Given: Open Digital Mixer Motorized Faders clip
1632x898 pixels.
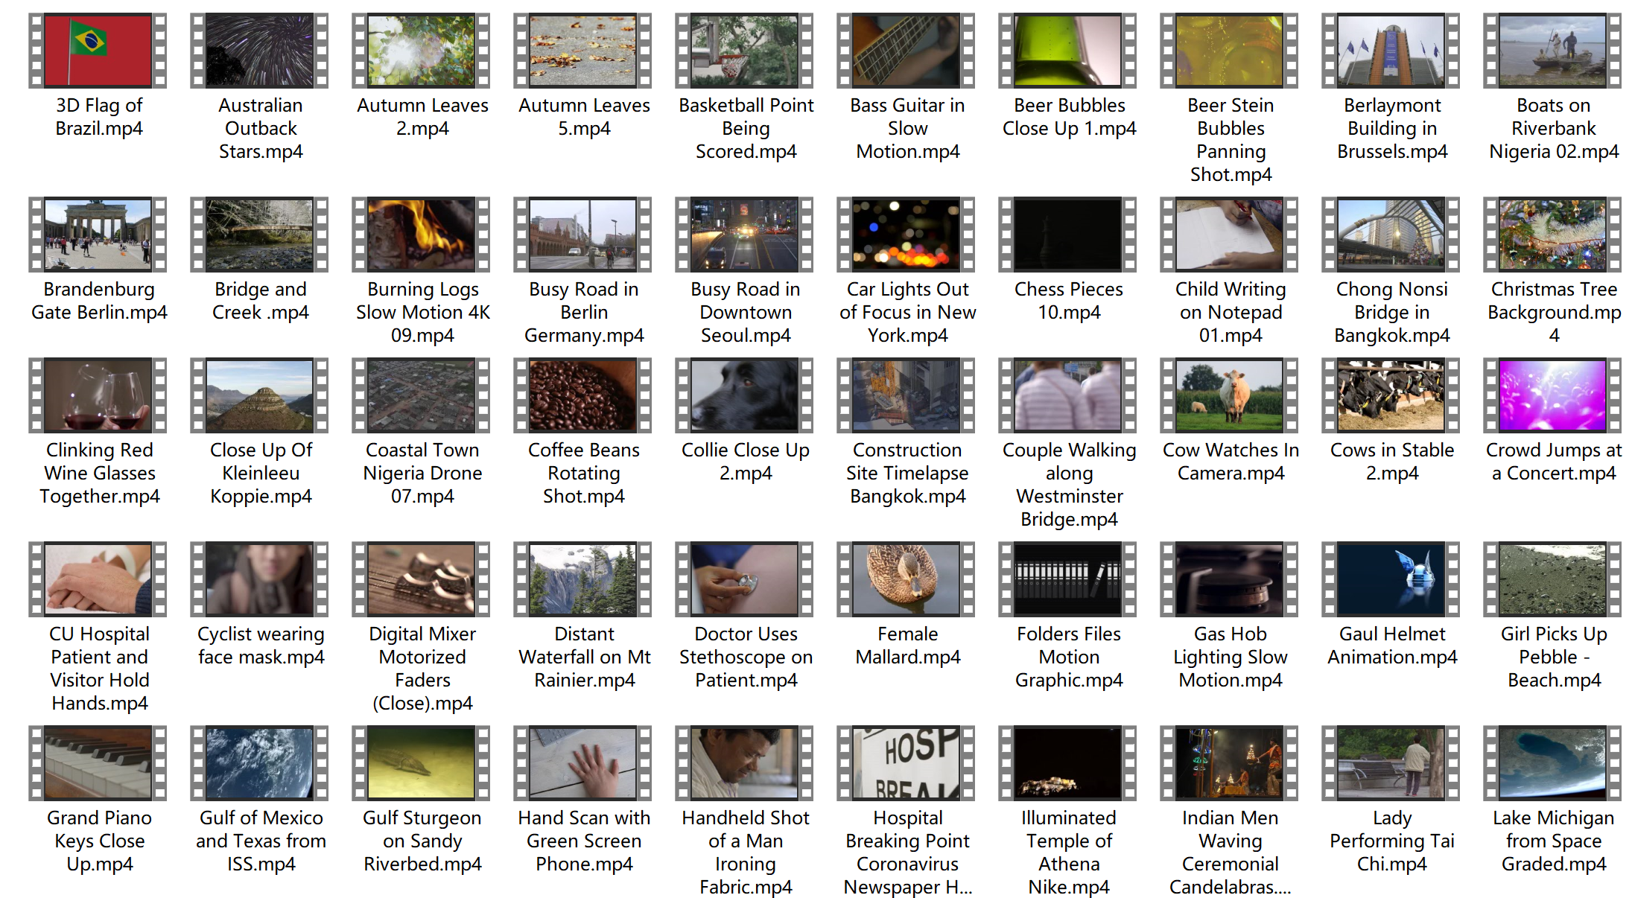Looking at the screenshot, I should pos(422,579).
